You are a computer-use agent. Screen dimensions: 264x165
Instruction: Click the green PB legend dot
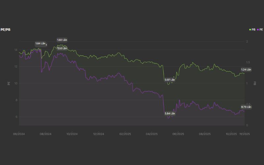pos(250,30)
